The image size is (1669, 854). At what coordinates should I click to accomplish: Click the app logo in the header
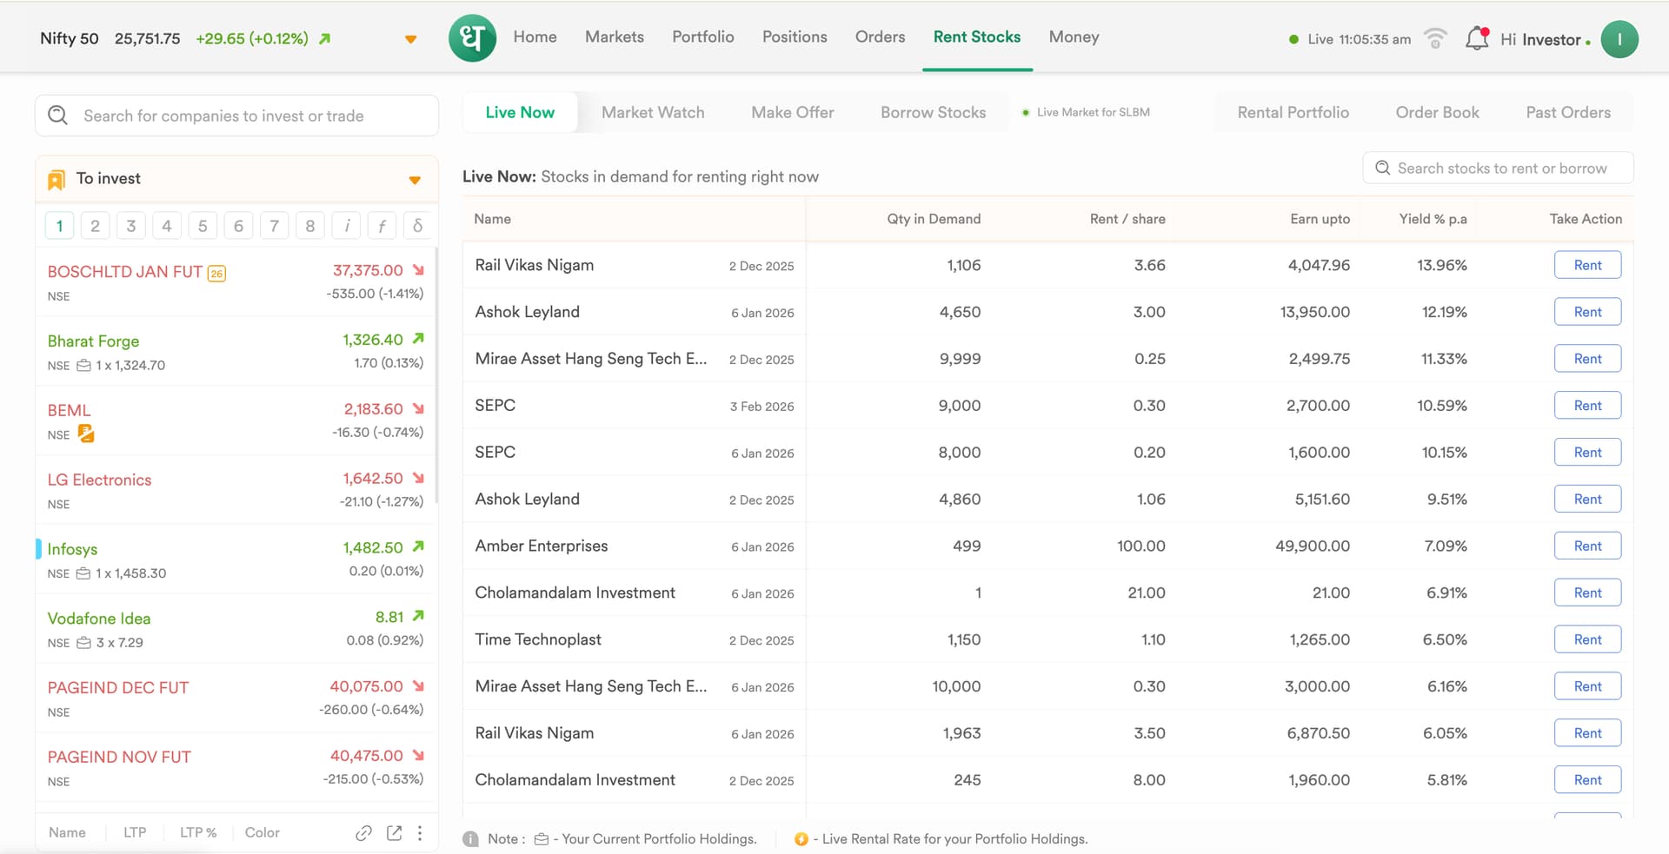tap(472, 38)
